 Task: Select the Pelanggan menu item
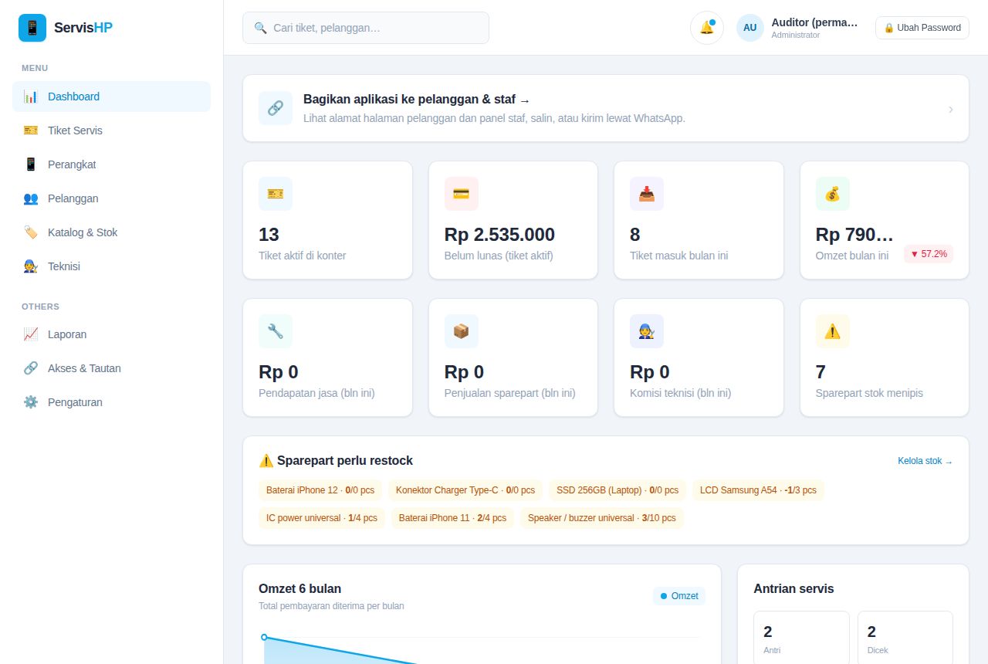pos(111,198)
